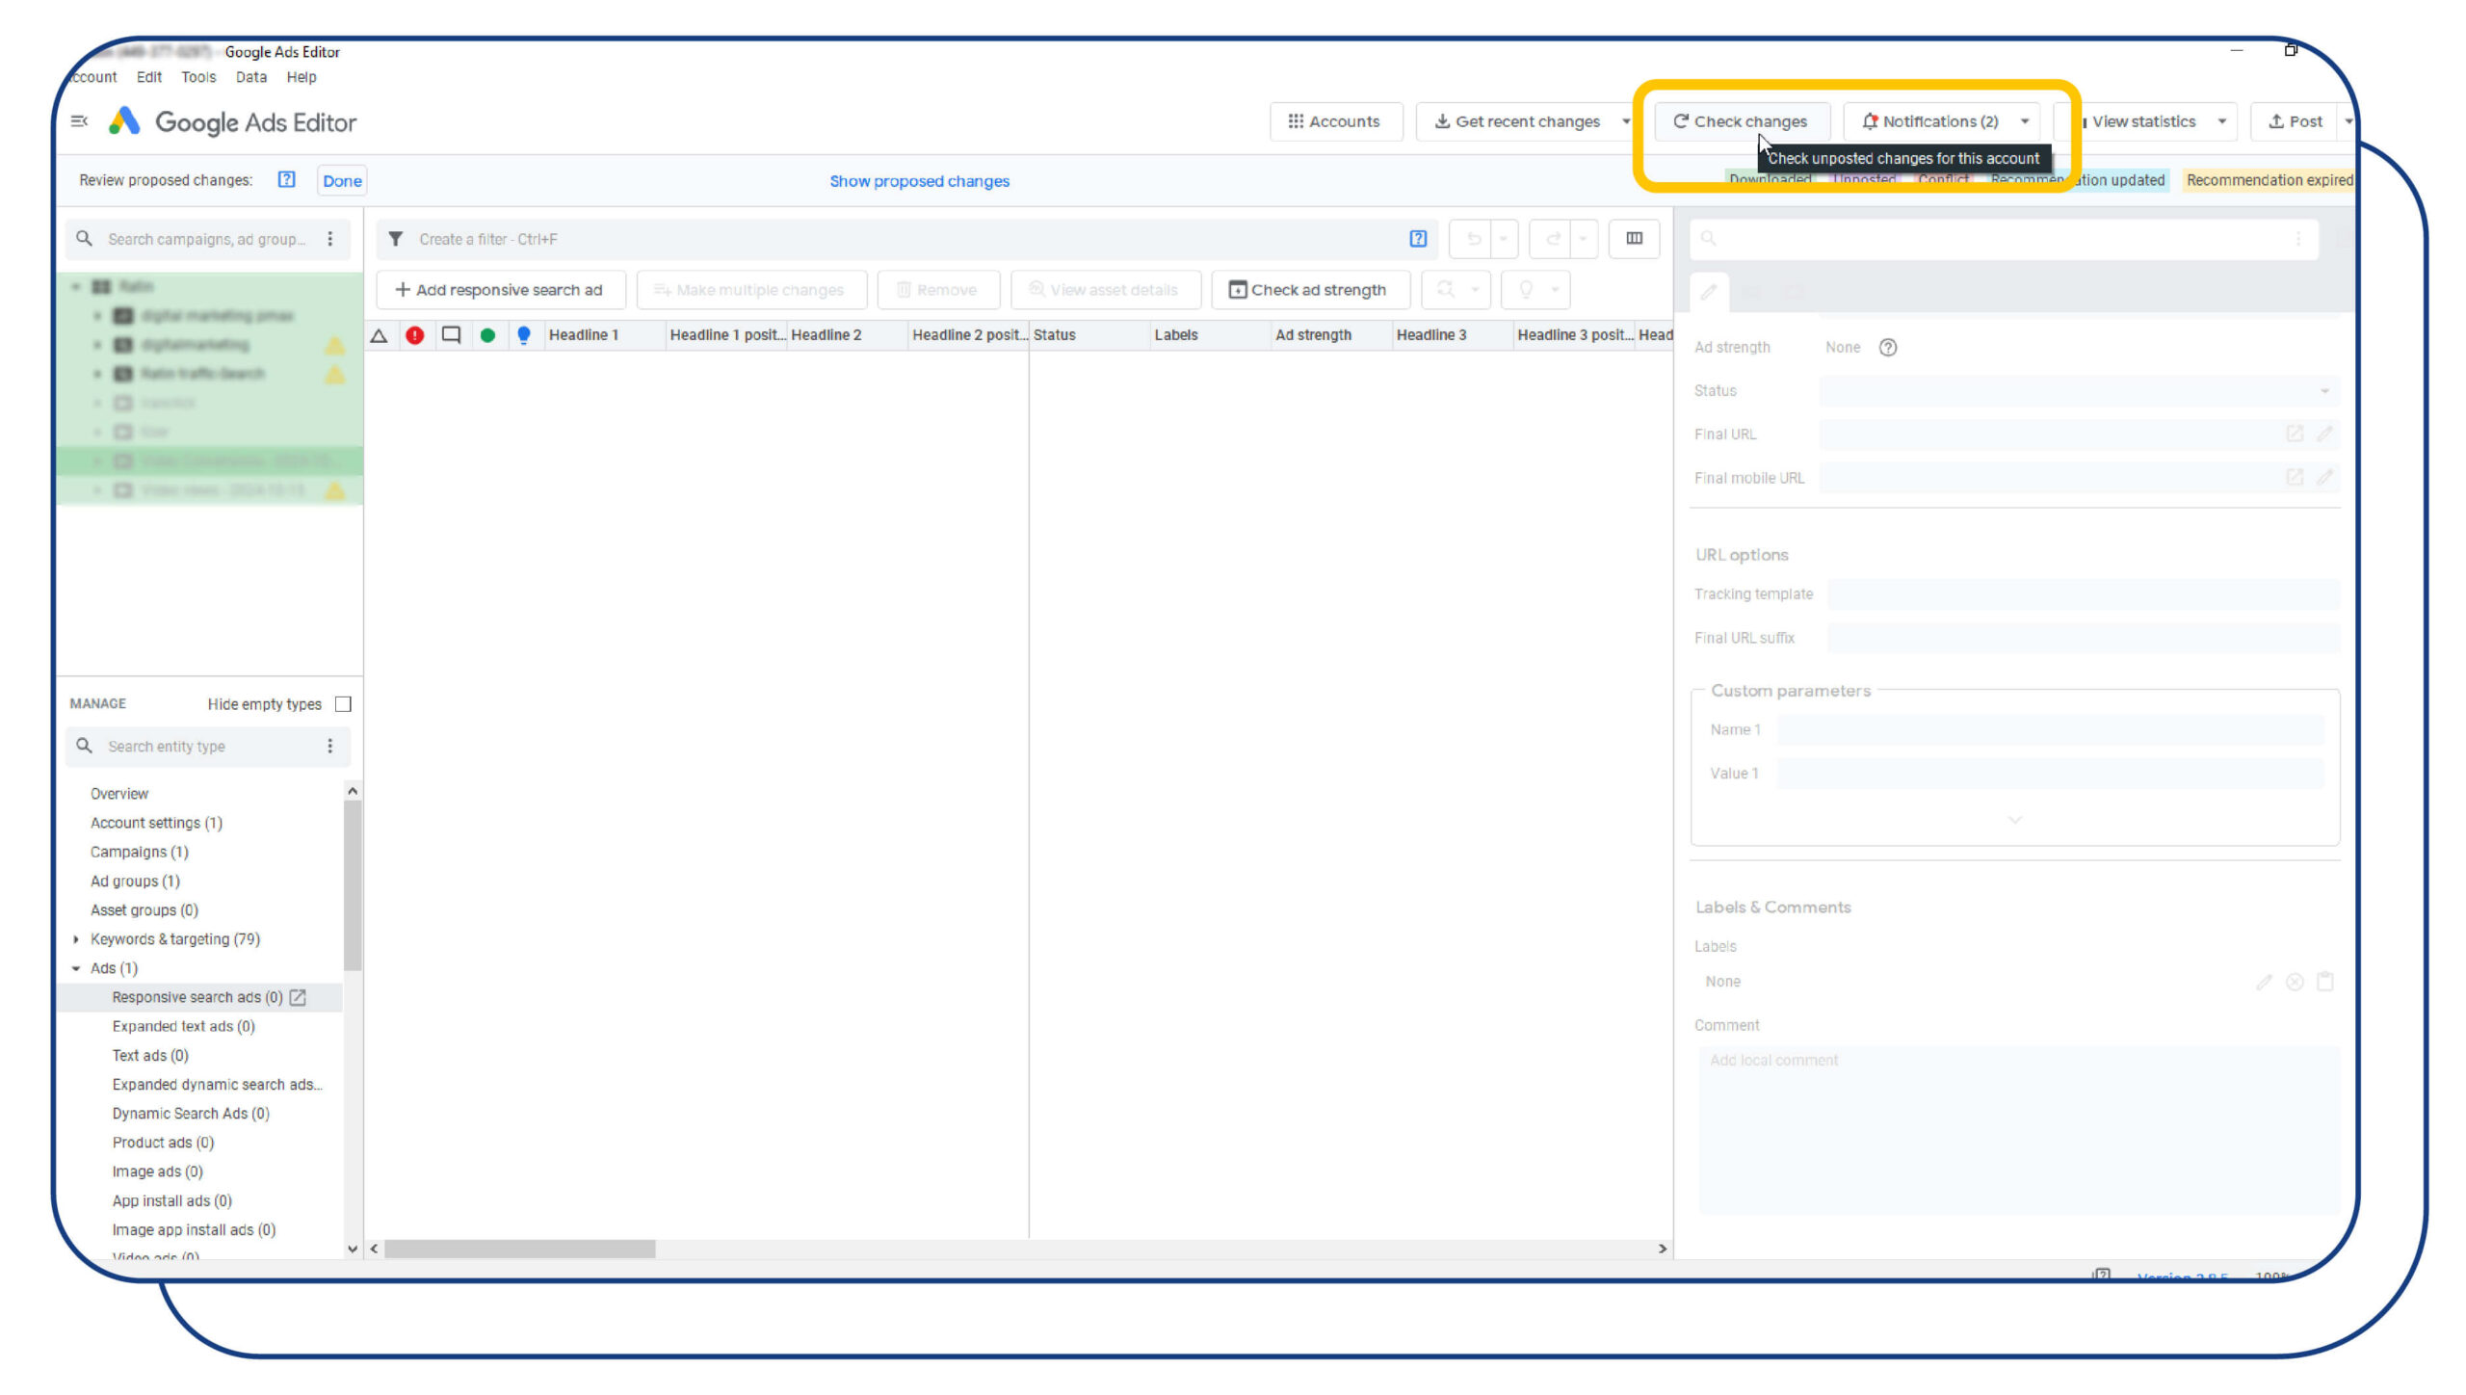Open more options in entity type search

point(330,747)
